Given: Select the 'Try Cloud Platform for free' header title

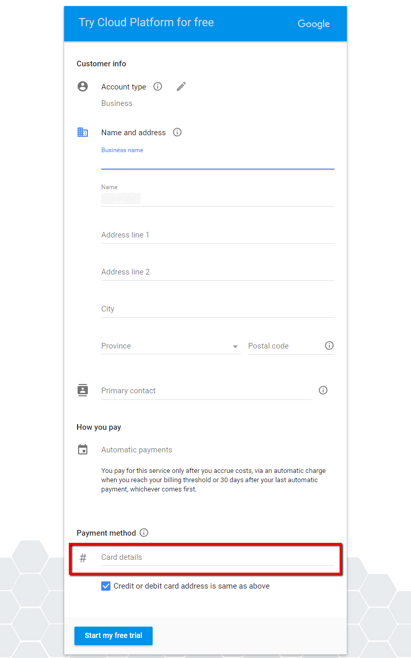Looking at the screenshot, I should tap(146, 22).
